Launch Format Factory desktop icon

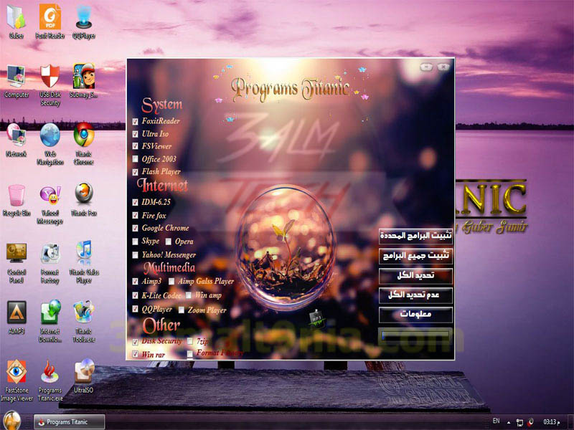click(50, 262)
